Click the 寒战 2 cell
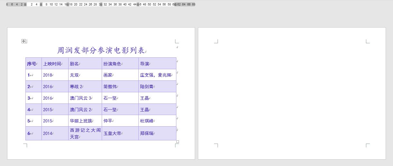Image resolution: width=393 pixels, height=166 pixels. click(85, 87)
